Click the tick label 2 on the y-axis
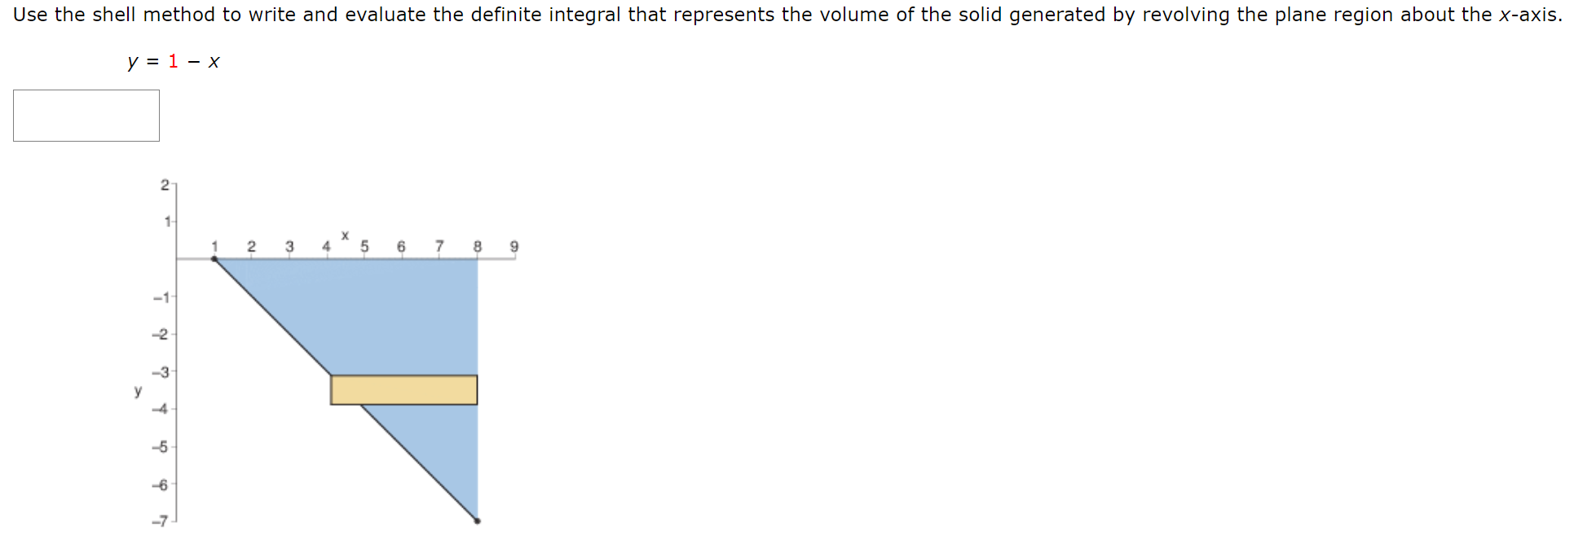The width and height of the screenshot is (1574, 552). [165, 185]
